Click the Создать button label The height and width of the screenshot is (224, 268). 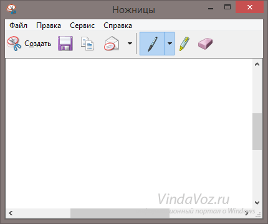pos(37,44)
